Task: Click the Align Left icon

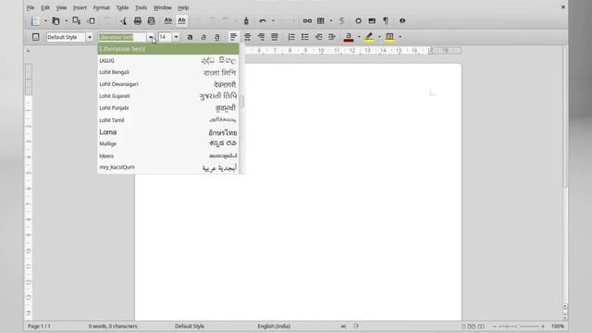Action: tap(233, 37)
